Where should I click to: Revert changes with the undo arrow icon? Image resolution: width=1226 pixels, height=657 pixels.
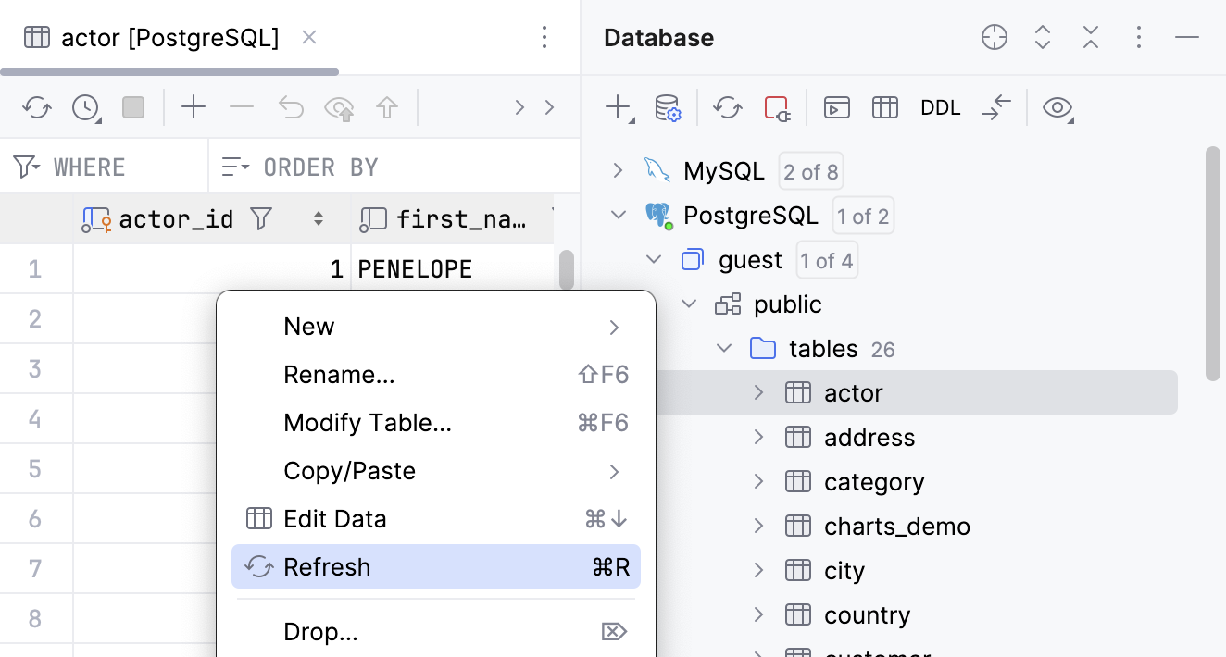pos(291,107)
